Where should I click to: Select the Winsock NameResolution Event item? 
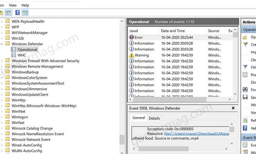(38, 134)
